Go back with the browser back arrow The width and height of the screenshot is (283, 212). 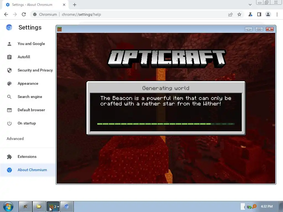[x=6, y=14]
